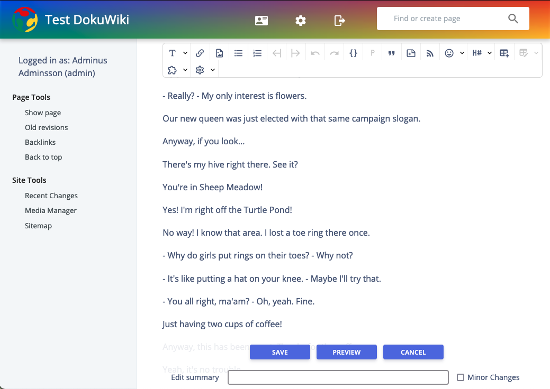
Task: Insert a link with the chain icon
Action: point(200,53)
